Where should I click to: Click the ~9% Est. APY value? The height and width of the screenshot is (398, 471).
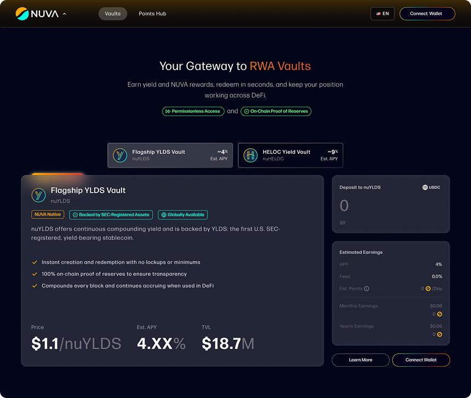point(332,152)
